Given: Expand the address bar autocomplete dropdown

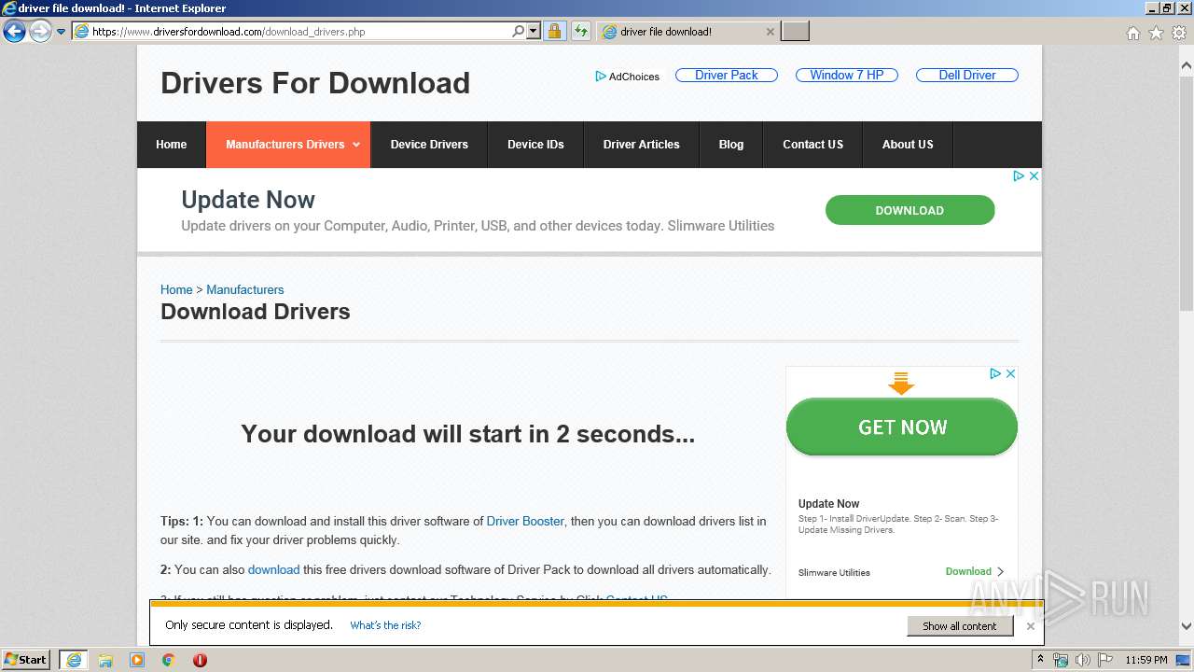Looking at the screenshot, I should 534,32.
